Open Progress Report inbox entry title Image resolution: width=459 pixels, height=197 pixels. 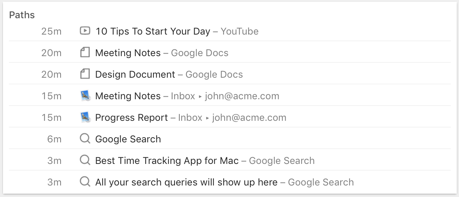click(x=131, y=118)
